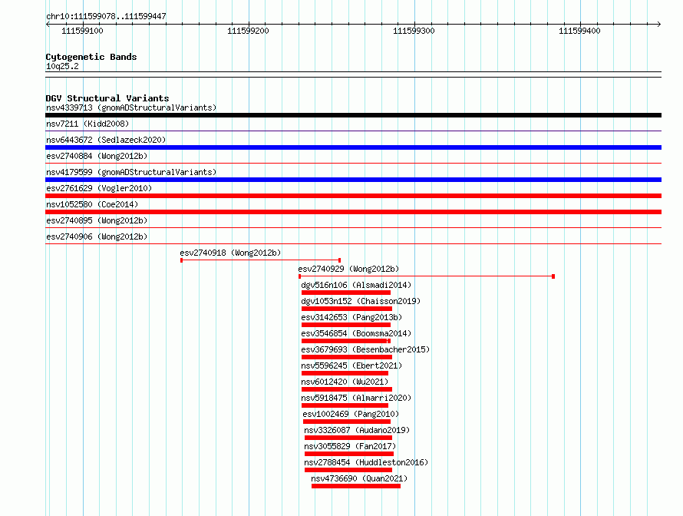Image resolution: width=683 pixels, height=516 pixels.
Task: Select the blue nsv4179599 variant bar
Action: [353, 180]
